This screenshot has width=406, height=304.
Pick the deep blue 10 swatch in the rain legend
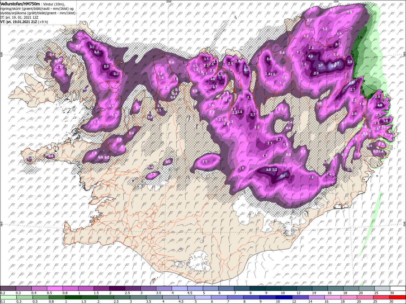tap(284, 297)
